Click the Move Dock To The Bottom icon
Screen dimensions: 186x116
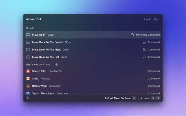[x=28, y=42]
